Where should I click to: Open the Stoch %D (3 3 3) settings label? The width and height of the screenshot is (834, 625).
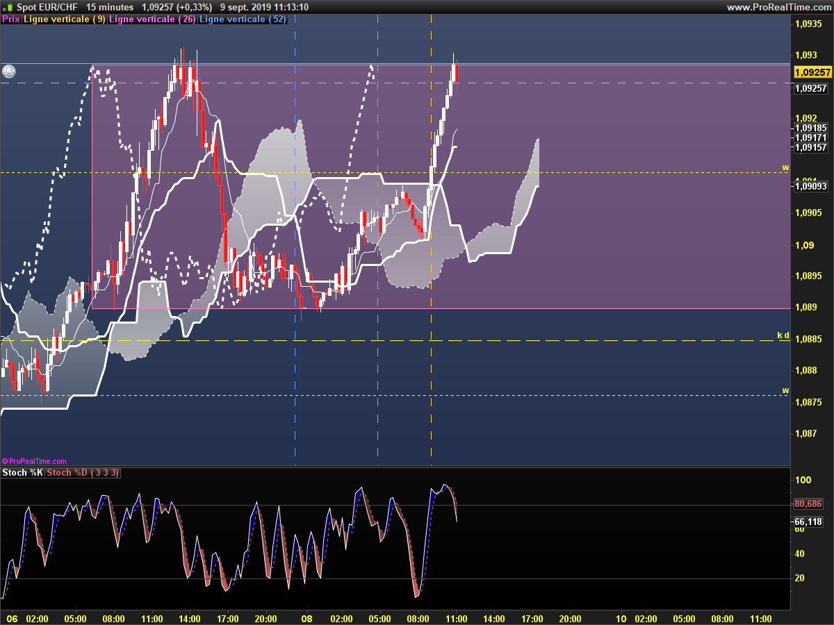click(x=83, y=473)
